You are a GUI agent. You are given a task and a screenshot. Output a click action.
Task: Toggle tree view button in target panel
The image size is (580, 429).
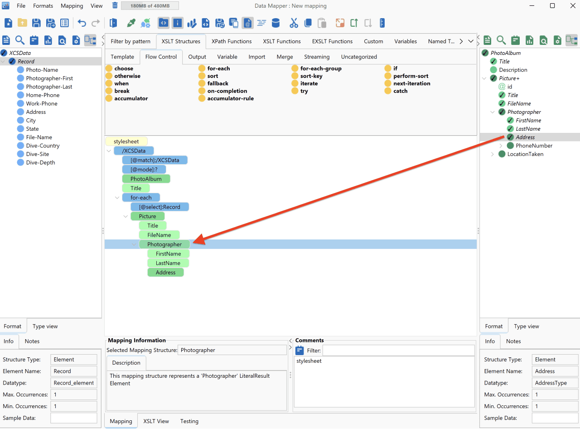tap(571, 40)
